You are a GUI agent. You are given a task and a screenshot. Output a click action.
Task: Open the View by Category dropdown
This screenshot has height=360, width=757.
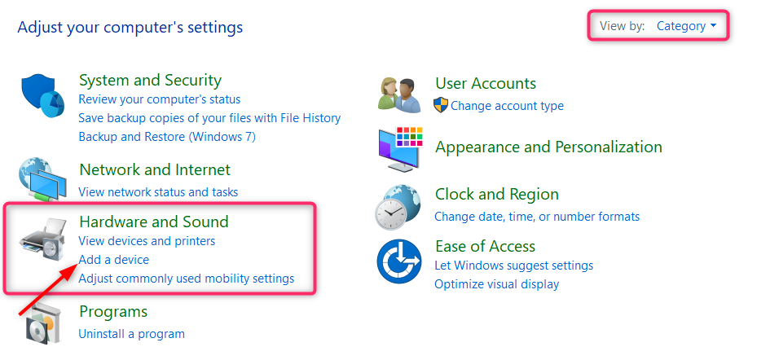tap(686, 26)
